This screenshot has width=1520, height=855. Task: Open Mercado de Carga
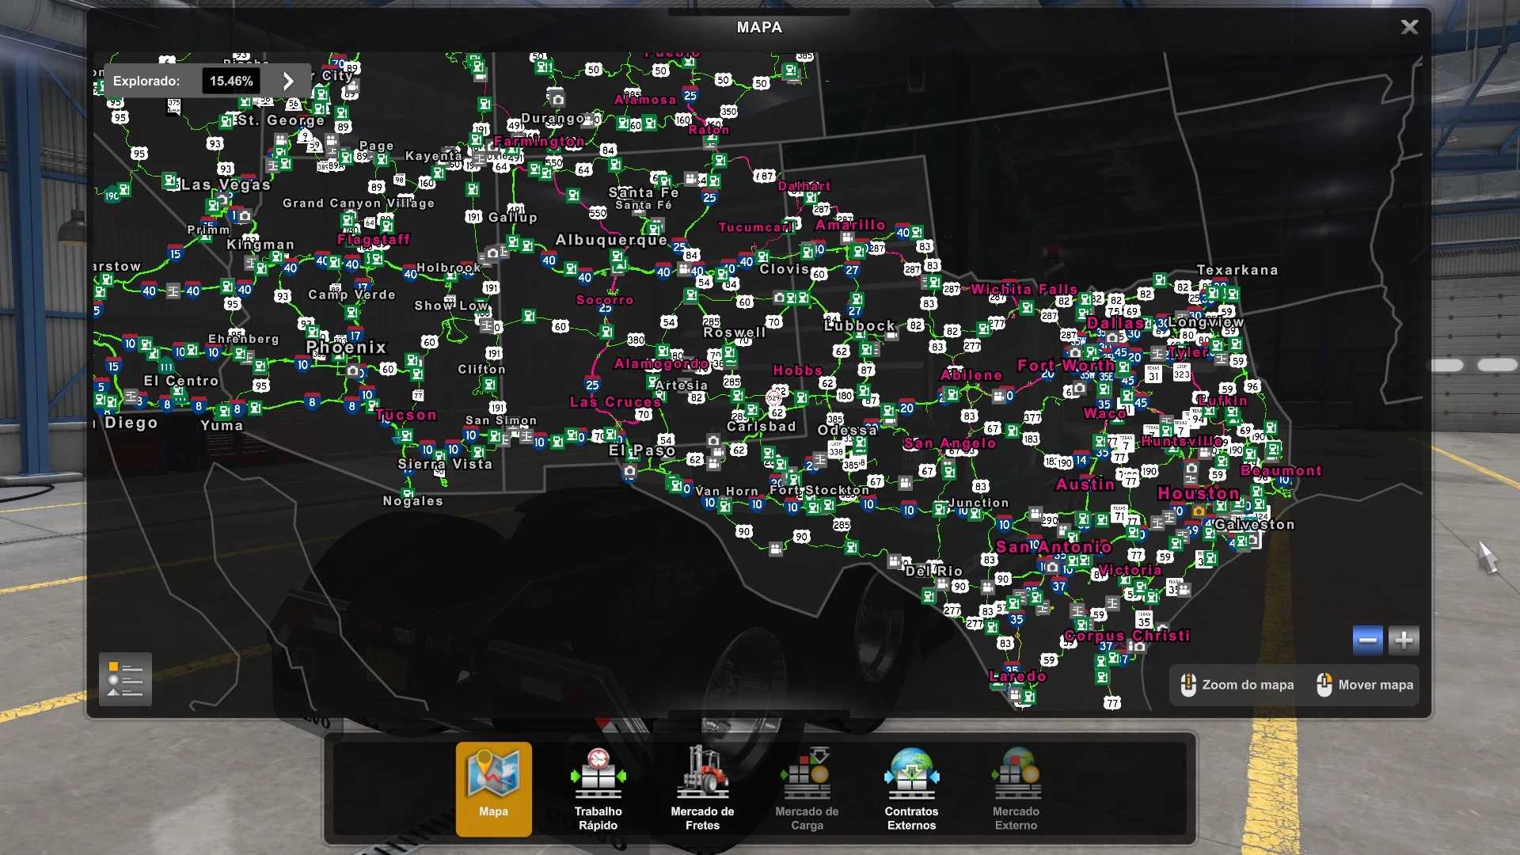(x=807, y=788)
